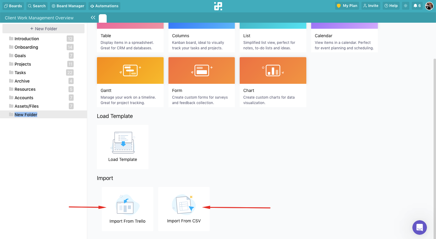Image resolution: width=436 pixels, height=239 pixels.
Task: Click the Automations button
Action: click(104, 6)
